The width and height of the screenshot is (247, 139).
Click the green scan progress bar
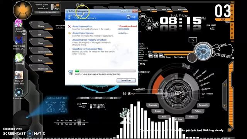click(105, 71)
